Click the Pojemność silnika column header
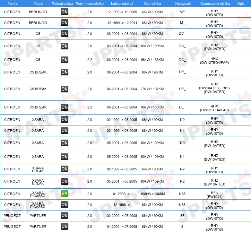Image resolution: width=251 pixels, height=232 pixels. 90,4
